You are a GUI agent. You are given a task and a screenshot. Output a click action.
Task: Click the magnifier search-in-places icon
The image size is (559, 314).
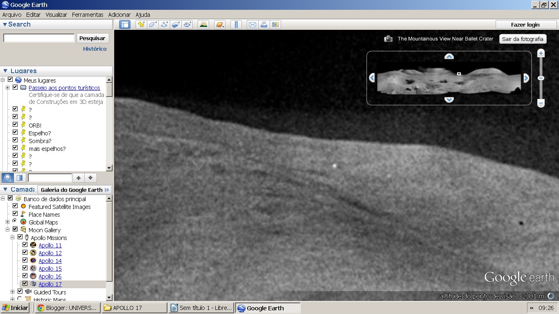(8, 178)
